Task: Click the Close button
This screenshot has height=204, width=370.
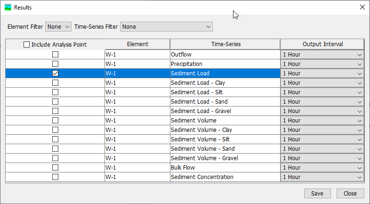Action: click(x=350, y=193)
